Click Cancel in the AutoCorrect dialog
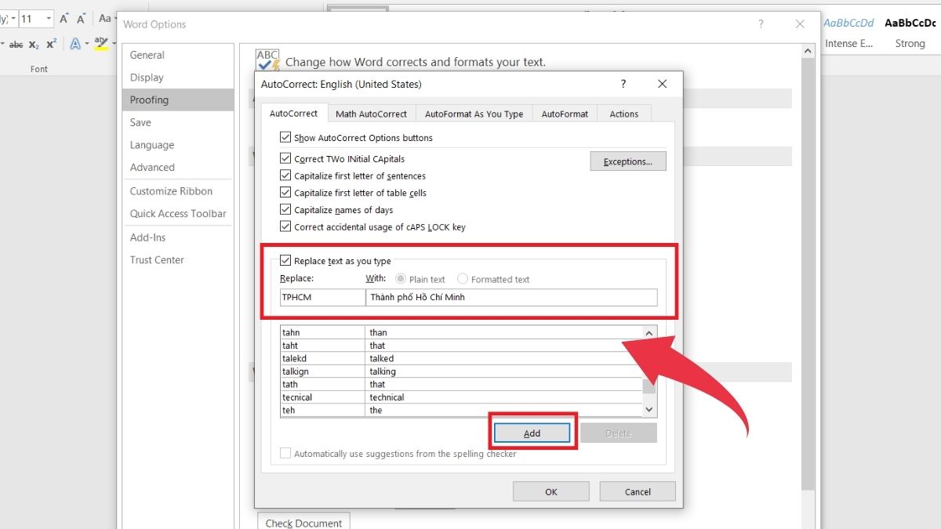Screen dimensions: 941x529 638,491
